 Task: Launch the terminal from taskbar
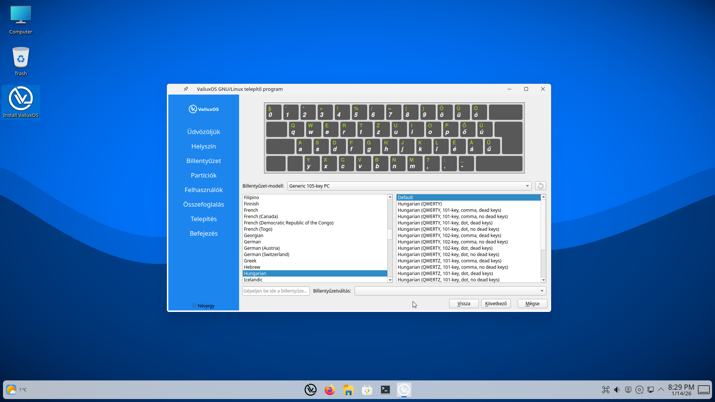pos(385,390)
